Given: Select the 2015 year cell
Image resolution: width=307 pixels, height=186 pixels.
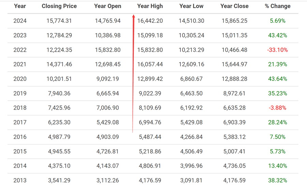Looking at the screenshot, I should (20, 151).
